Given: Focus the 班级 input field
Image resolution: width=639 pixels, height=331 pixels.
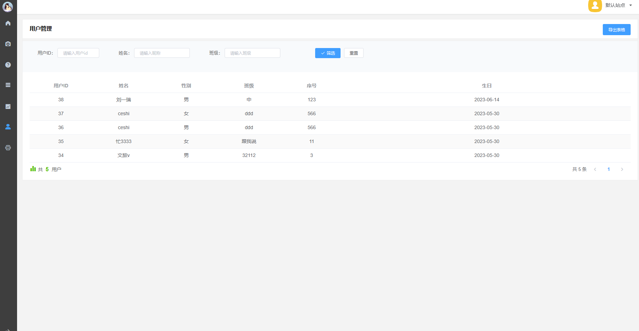Looking at the screenshot, I should 252,53.
